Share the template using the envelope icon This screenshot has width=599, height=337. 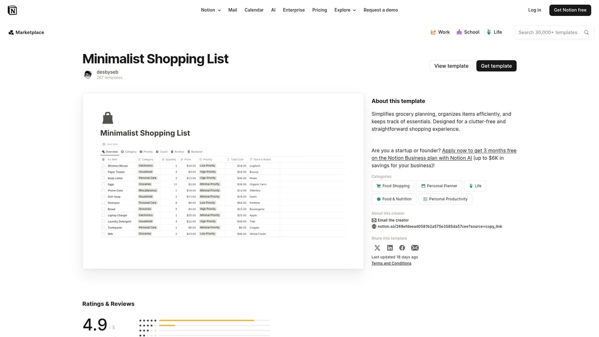pos(415,248)
